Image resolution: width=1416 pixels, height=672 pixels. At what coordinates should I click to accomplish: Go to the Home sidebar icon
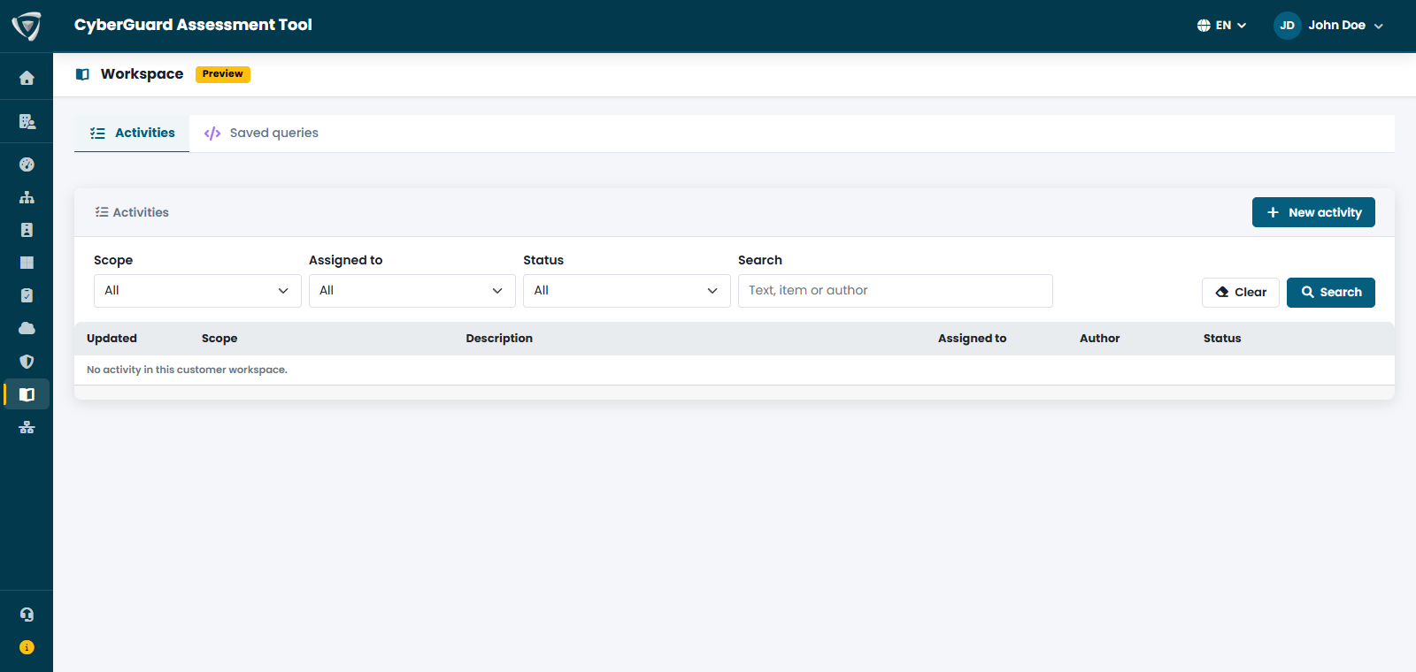[x=27, y=78]
